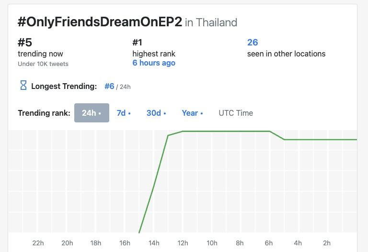Image resolution: width=368 pixels, height=252 pixels.
Task: Click the green trend line at its peak
Action: pos(225,131)
